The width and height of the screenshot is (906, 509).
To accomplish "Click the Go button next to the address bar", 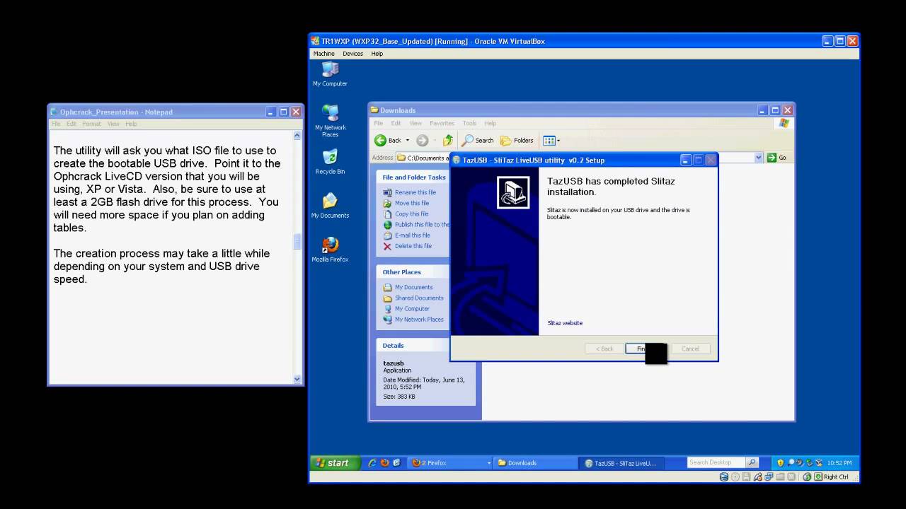I will pos(776,158).
